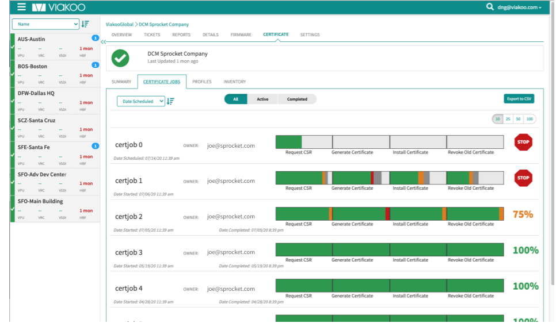Open the Date Scheduled dropdown
The width and height of the screenshot is (556, 323).
click(x=140, y=101)
